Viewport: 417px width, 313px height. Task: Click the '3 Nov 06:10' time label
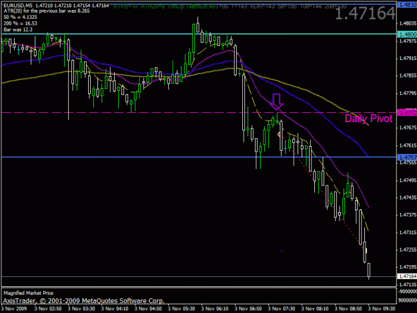pyautogui.click(x=215, y=309)
